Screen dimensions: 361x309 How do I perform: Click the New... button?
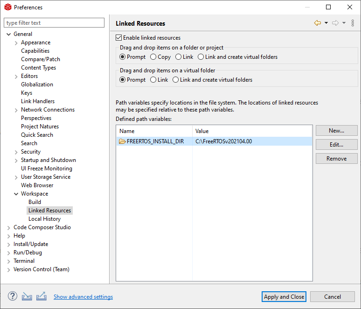click(337, 131)
